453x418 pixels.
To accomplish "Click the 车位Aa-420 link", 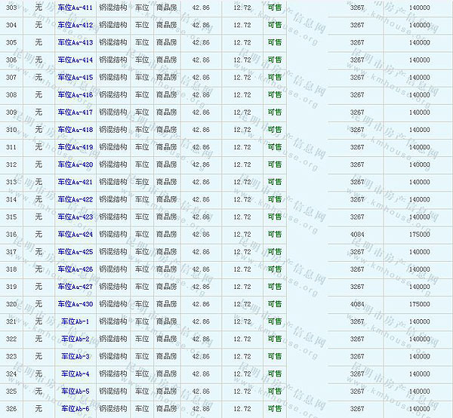I will click(75, 164).
